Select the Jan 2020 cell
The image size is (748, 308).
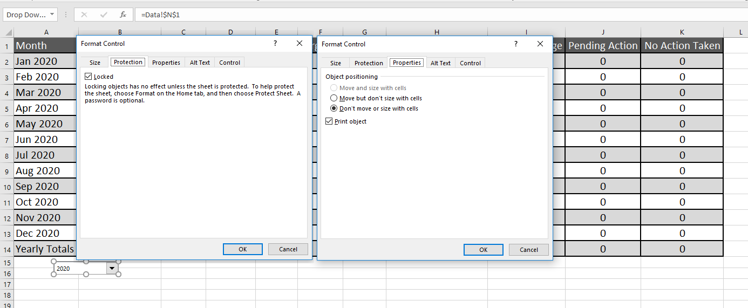click(46, 61)
